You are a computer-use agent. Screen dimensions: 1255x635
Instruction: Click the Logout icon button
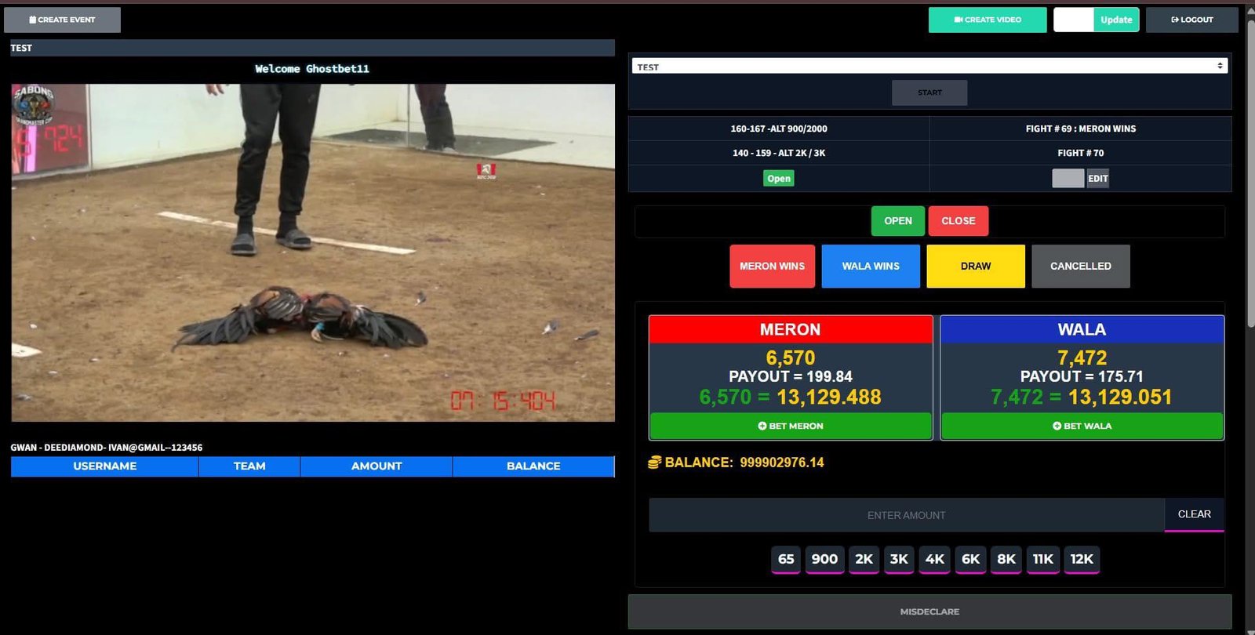pos(1191,20)
